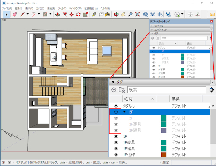Open the details arrow icon in enlarged tag panel

coord(212,90)
